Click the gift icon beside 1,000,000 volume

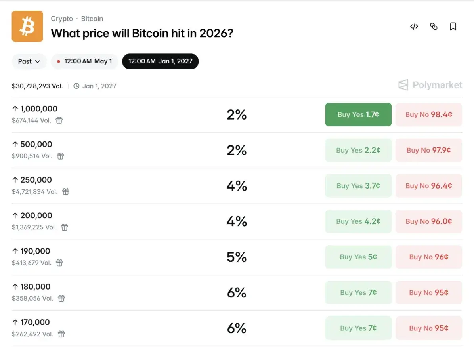point(59,120)
